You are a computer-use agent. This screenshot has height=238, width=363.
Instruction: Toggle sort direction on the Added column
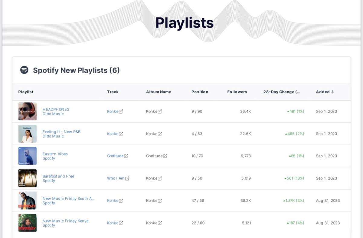pyautogui.click(x=324, y=92)
